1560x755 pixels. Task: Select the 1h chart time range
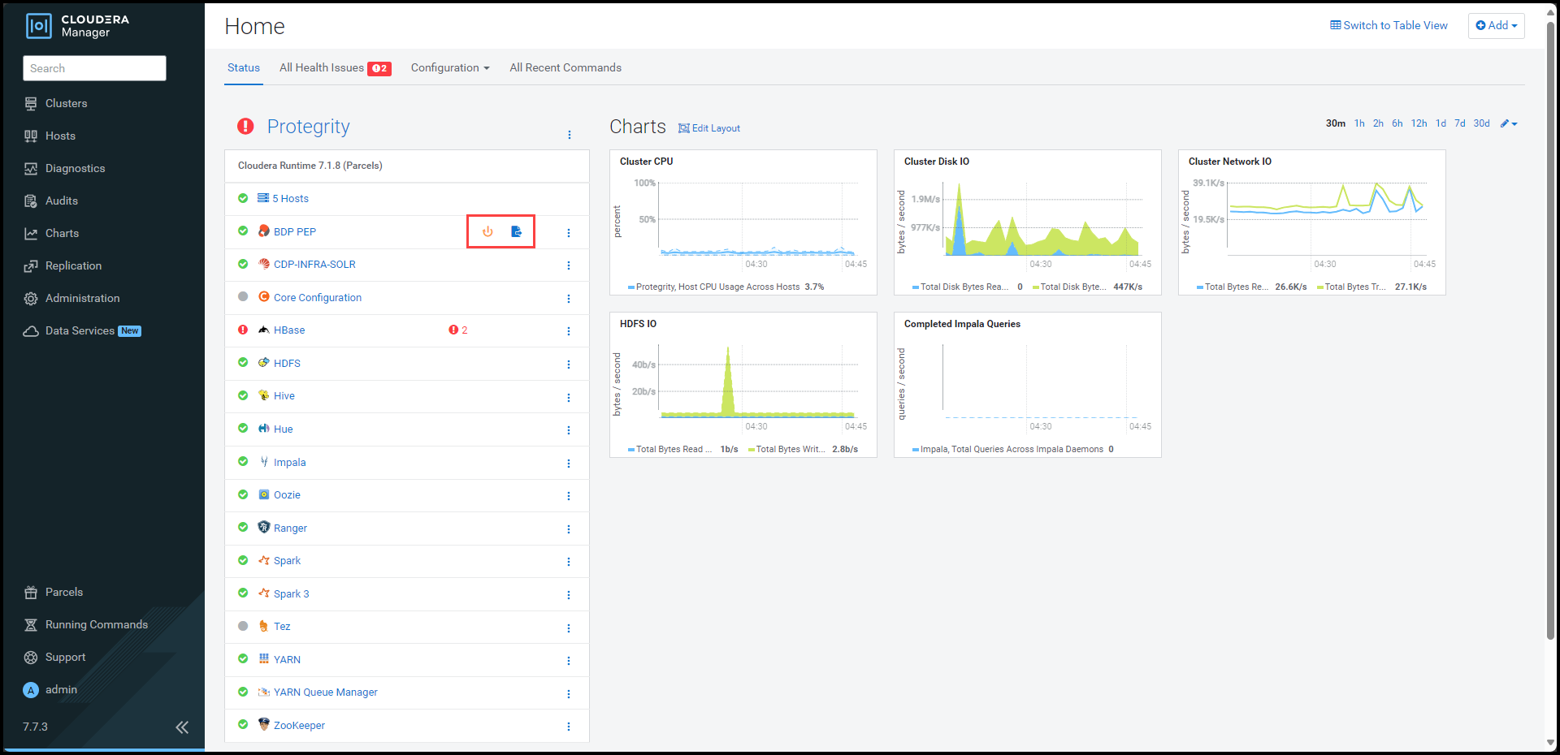(1359, 124)
